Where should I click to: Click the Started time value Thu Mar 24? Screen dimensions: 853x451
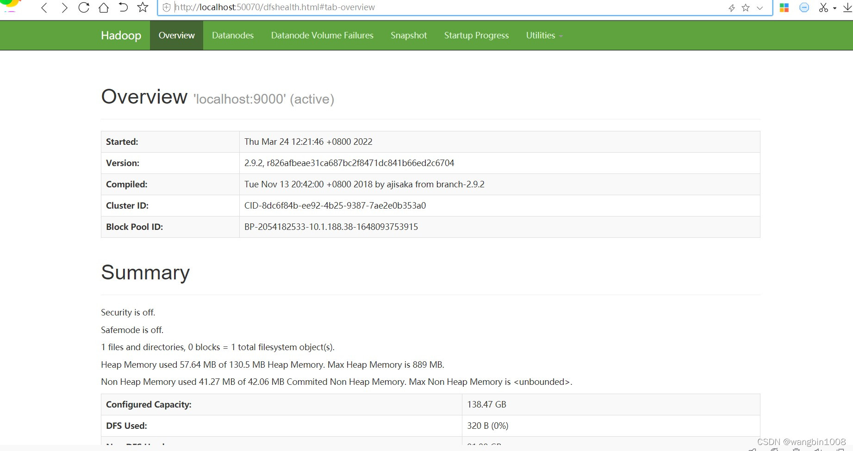(308, 142)
